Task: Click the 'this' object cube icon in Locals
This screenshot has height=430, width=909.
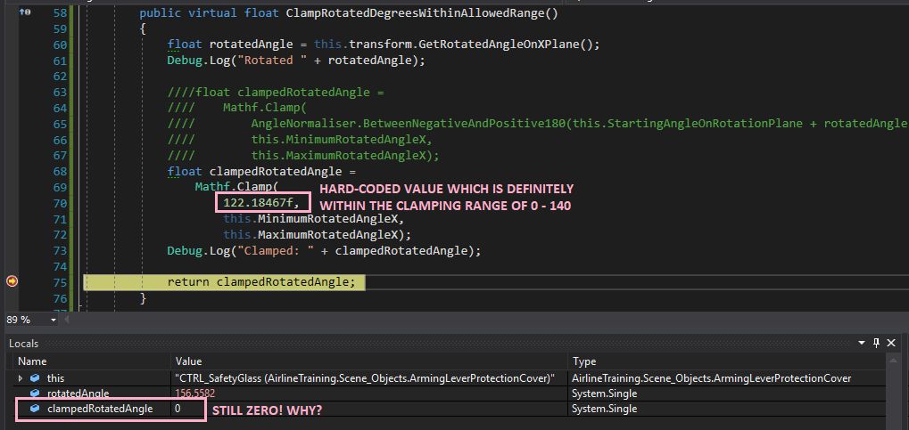Action: 35,377
